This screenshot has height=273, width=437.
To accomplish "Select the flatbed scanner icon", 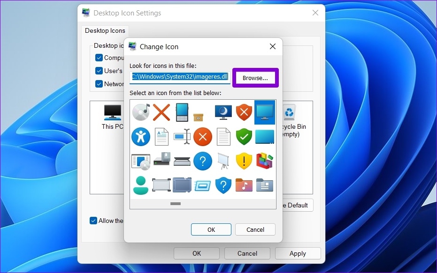I will coord(182,161).
